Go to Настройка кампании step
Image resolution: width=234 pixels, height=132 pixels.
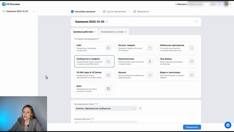(x=83, y=11)
